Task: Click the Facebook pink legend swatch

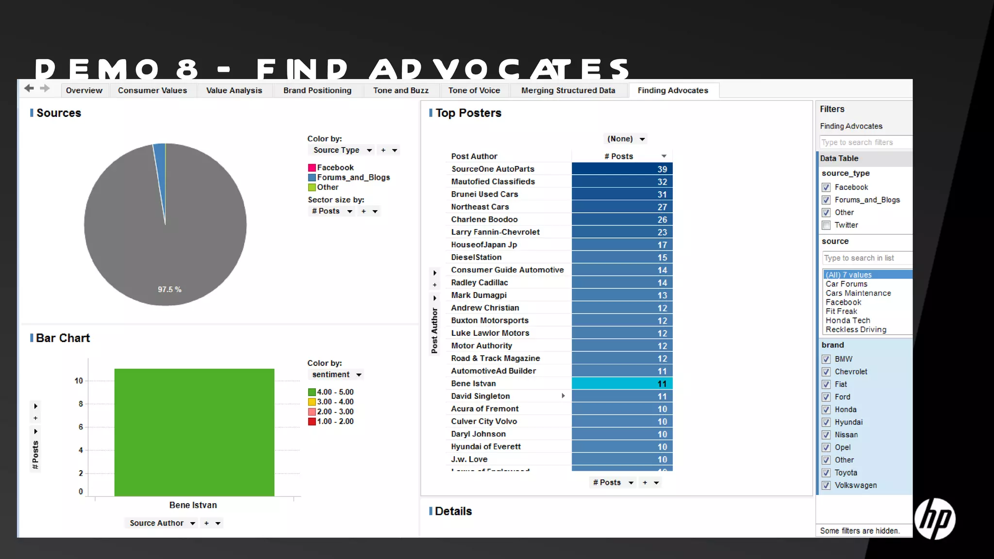Action: [312, 168]
